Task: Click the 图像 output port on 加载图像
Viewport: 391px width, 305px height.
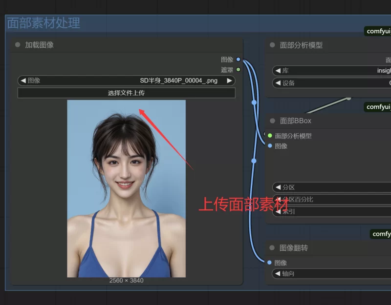Action: tap(238, 60)
